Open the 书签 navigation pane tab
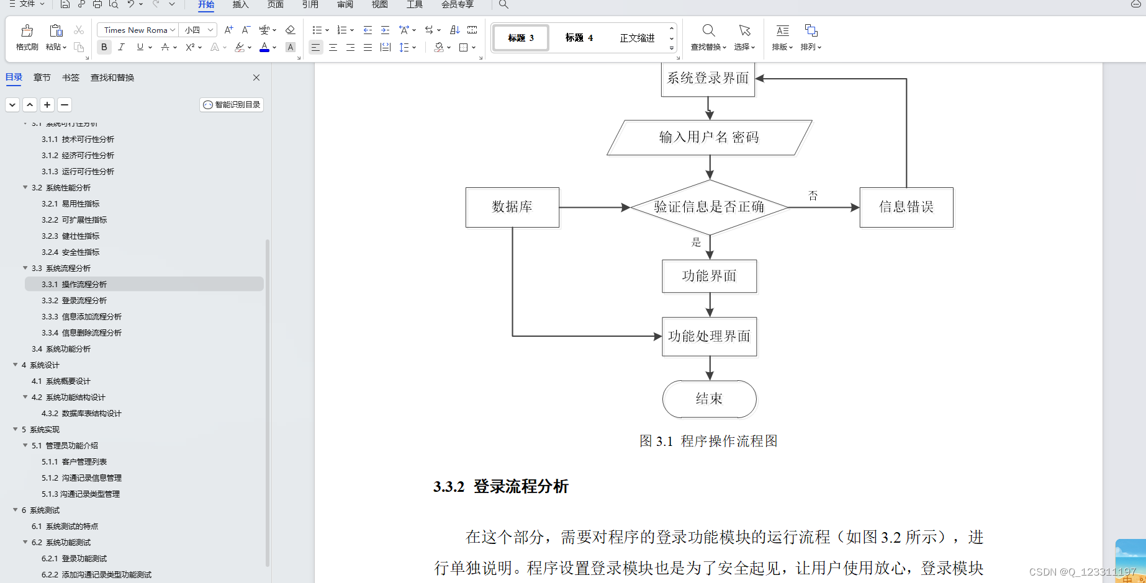1146x583 pixels. [71, 78]
